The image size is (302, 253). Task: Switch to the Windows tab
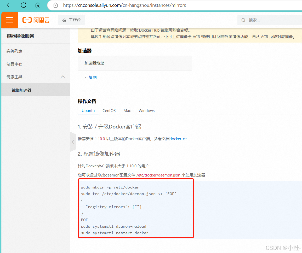147,111
